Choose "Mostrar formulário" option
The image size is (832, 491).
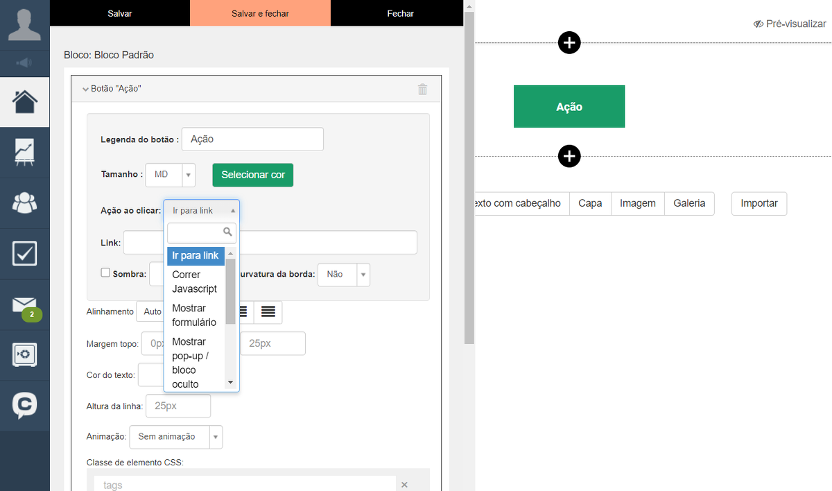[195, 315]
